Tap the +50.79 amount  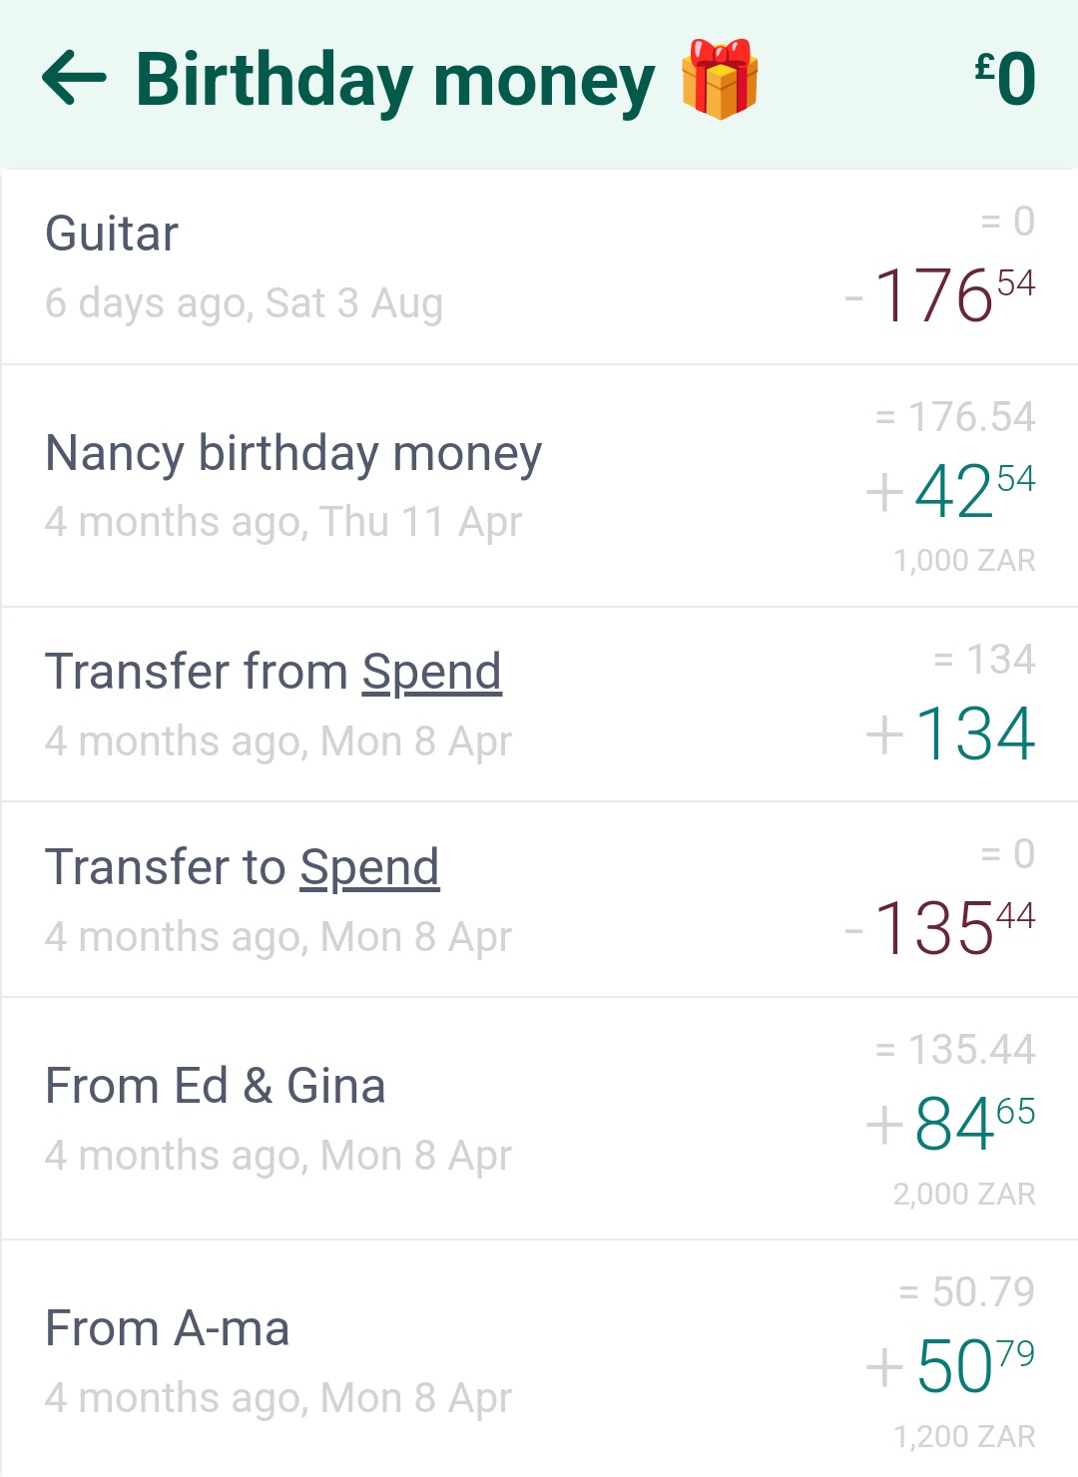coord(951,1366)
